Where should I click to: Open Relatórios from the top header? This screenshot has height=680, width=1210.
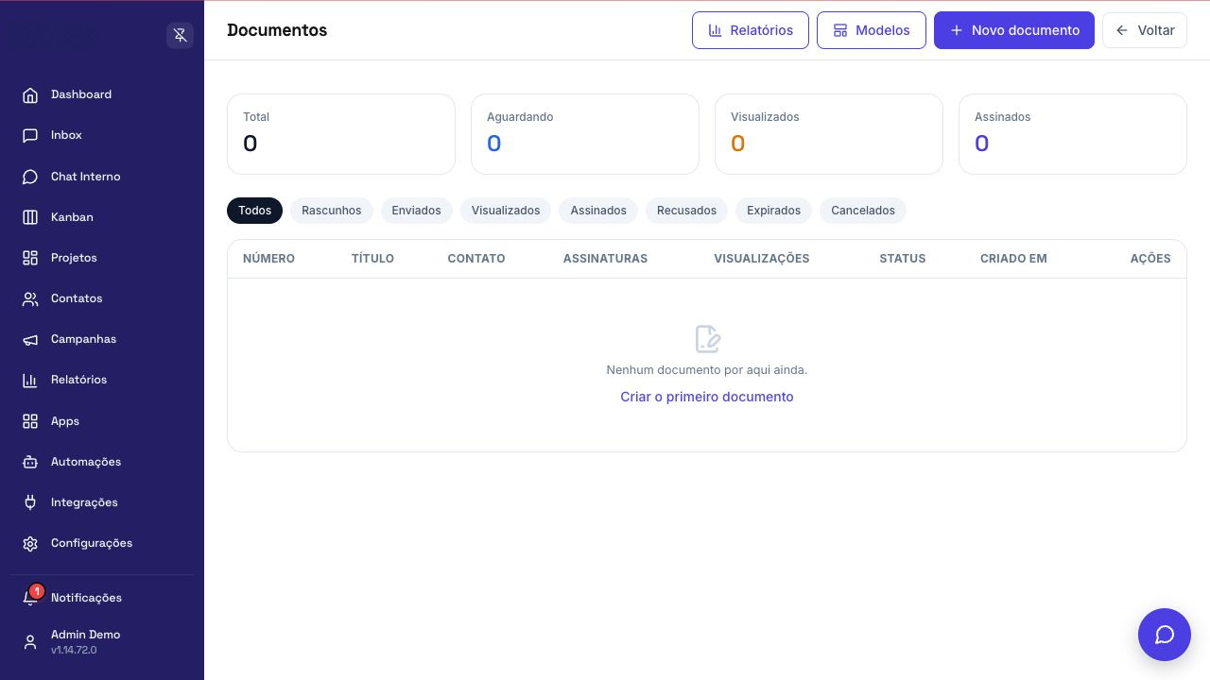coord(751,30)
